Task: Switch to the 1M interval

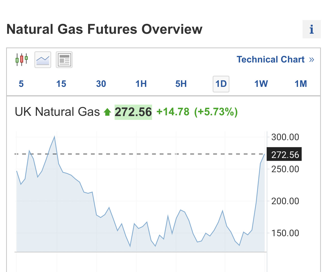Action: coord(301,84)
